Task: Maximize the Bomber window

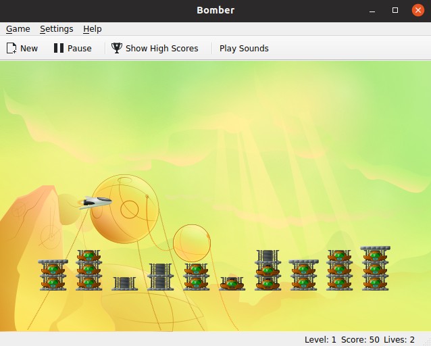Action: (x=395, y=10)
